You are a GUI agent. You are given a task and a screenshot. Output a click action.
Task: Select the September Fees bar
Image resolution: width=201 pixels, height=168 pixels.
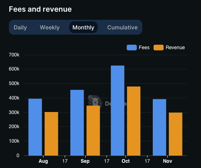click(x=77, y=123)
